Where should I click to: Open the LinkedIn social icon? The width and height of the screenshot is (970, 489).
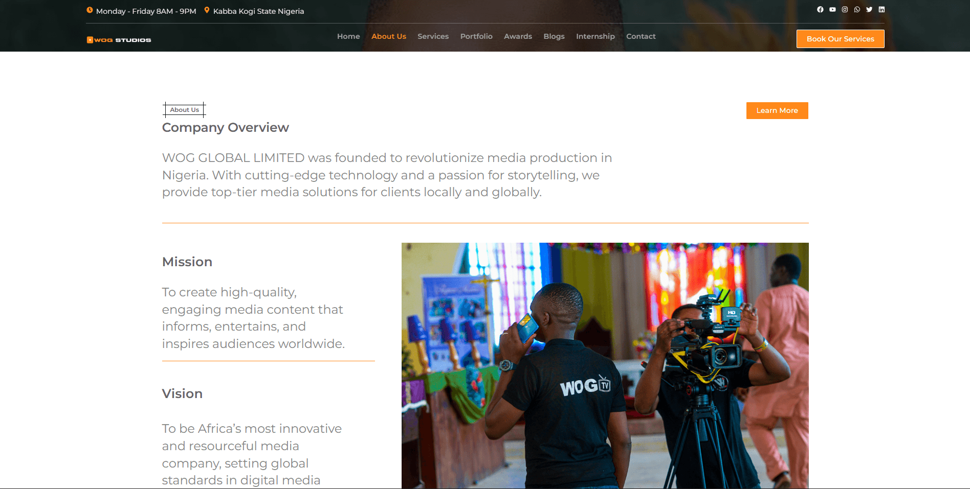tap(881, 9)
